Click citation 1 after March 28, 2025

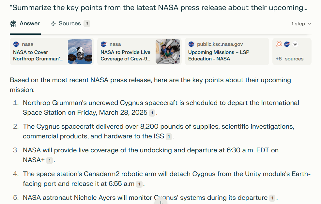(152, 113)
